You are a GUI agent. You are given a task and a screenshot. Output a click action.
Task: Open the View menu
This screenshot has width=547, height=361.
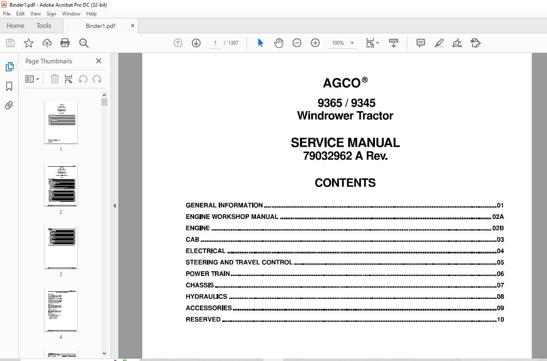pos(35,14)
